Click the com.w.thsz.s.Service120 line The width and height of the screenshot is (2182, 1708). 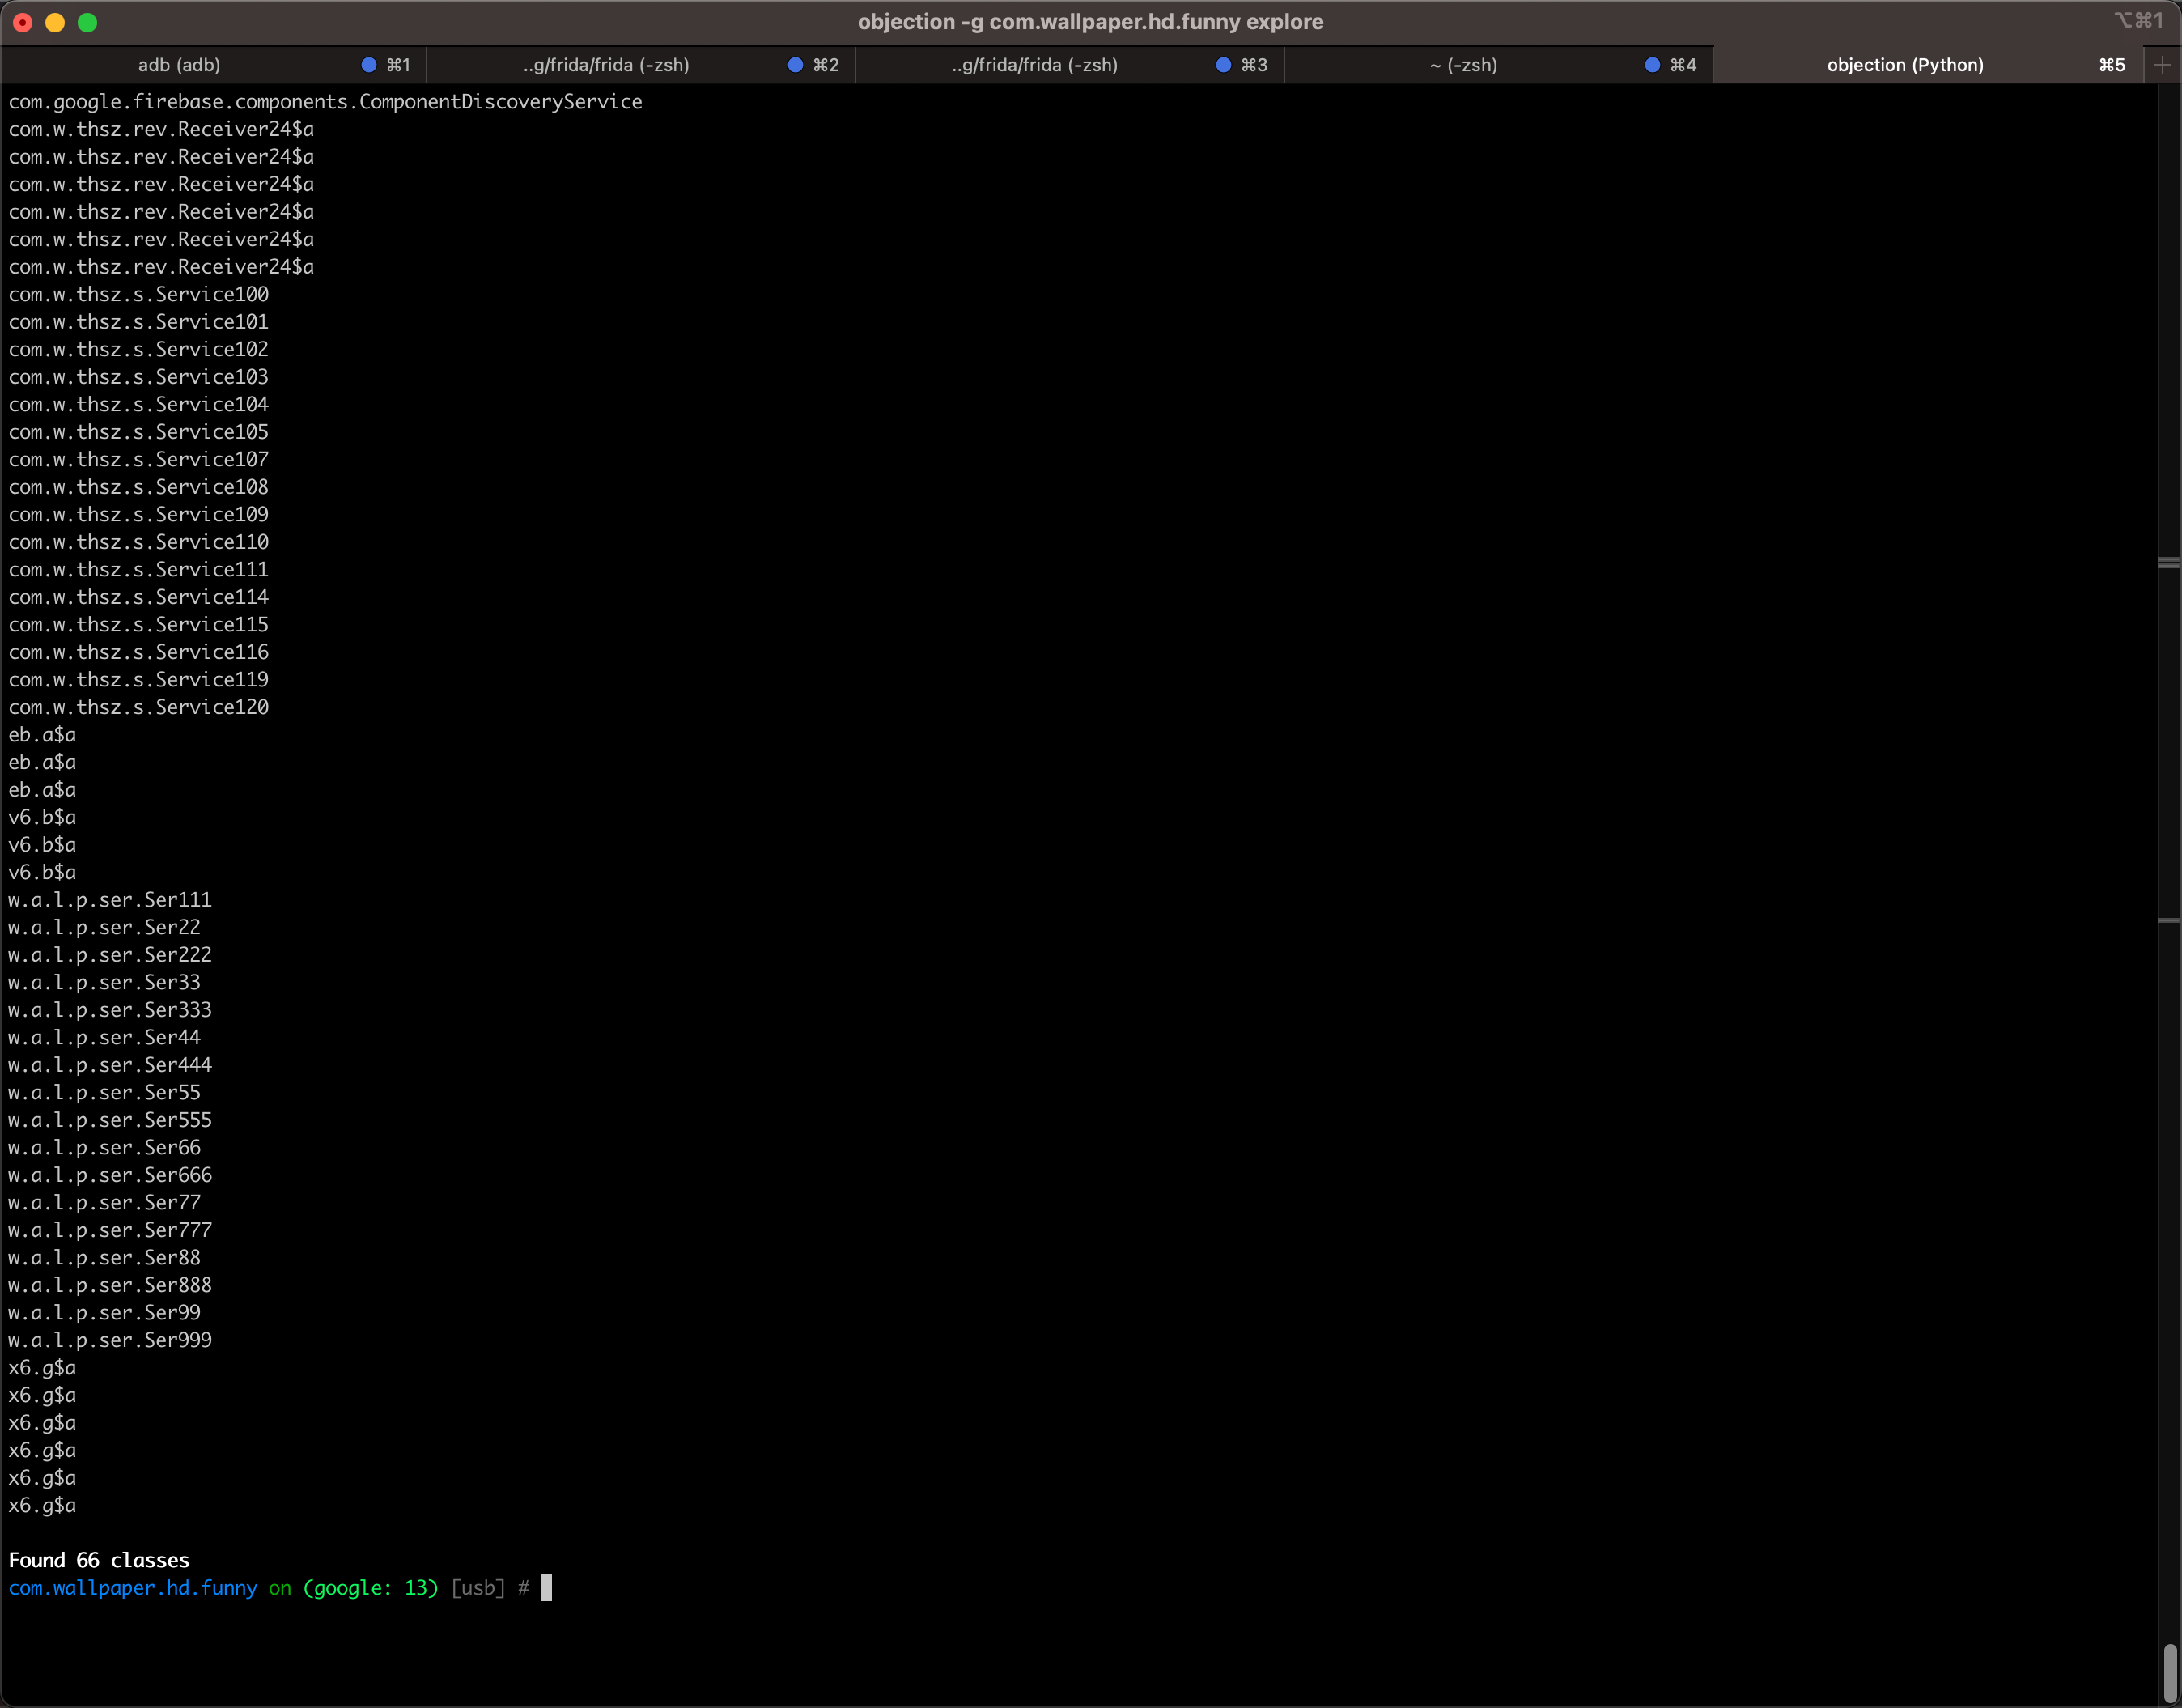pyautogui.click(x=139, y=707)
